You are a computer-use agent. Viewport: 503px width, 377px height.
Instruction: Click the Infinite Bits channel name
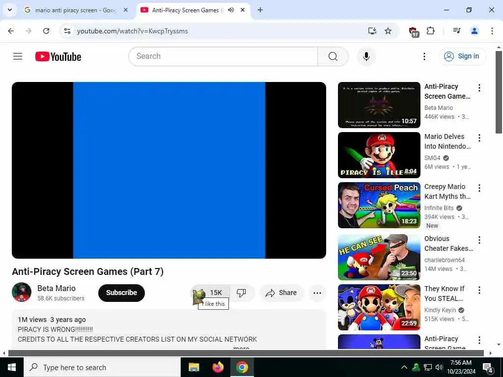click(439, 208)
